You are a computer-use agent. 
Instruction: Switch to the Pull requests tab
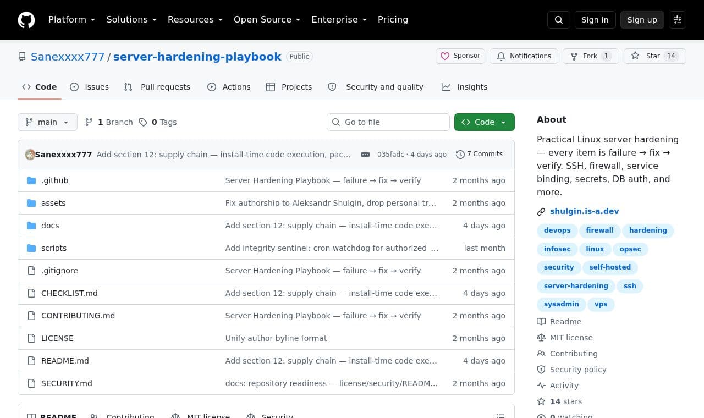pos(157,87)
